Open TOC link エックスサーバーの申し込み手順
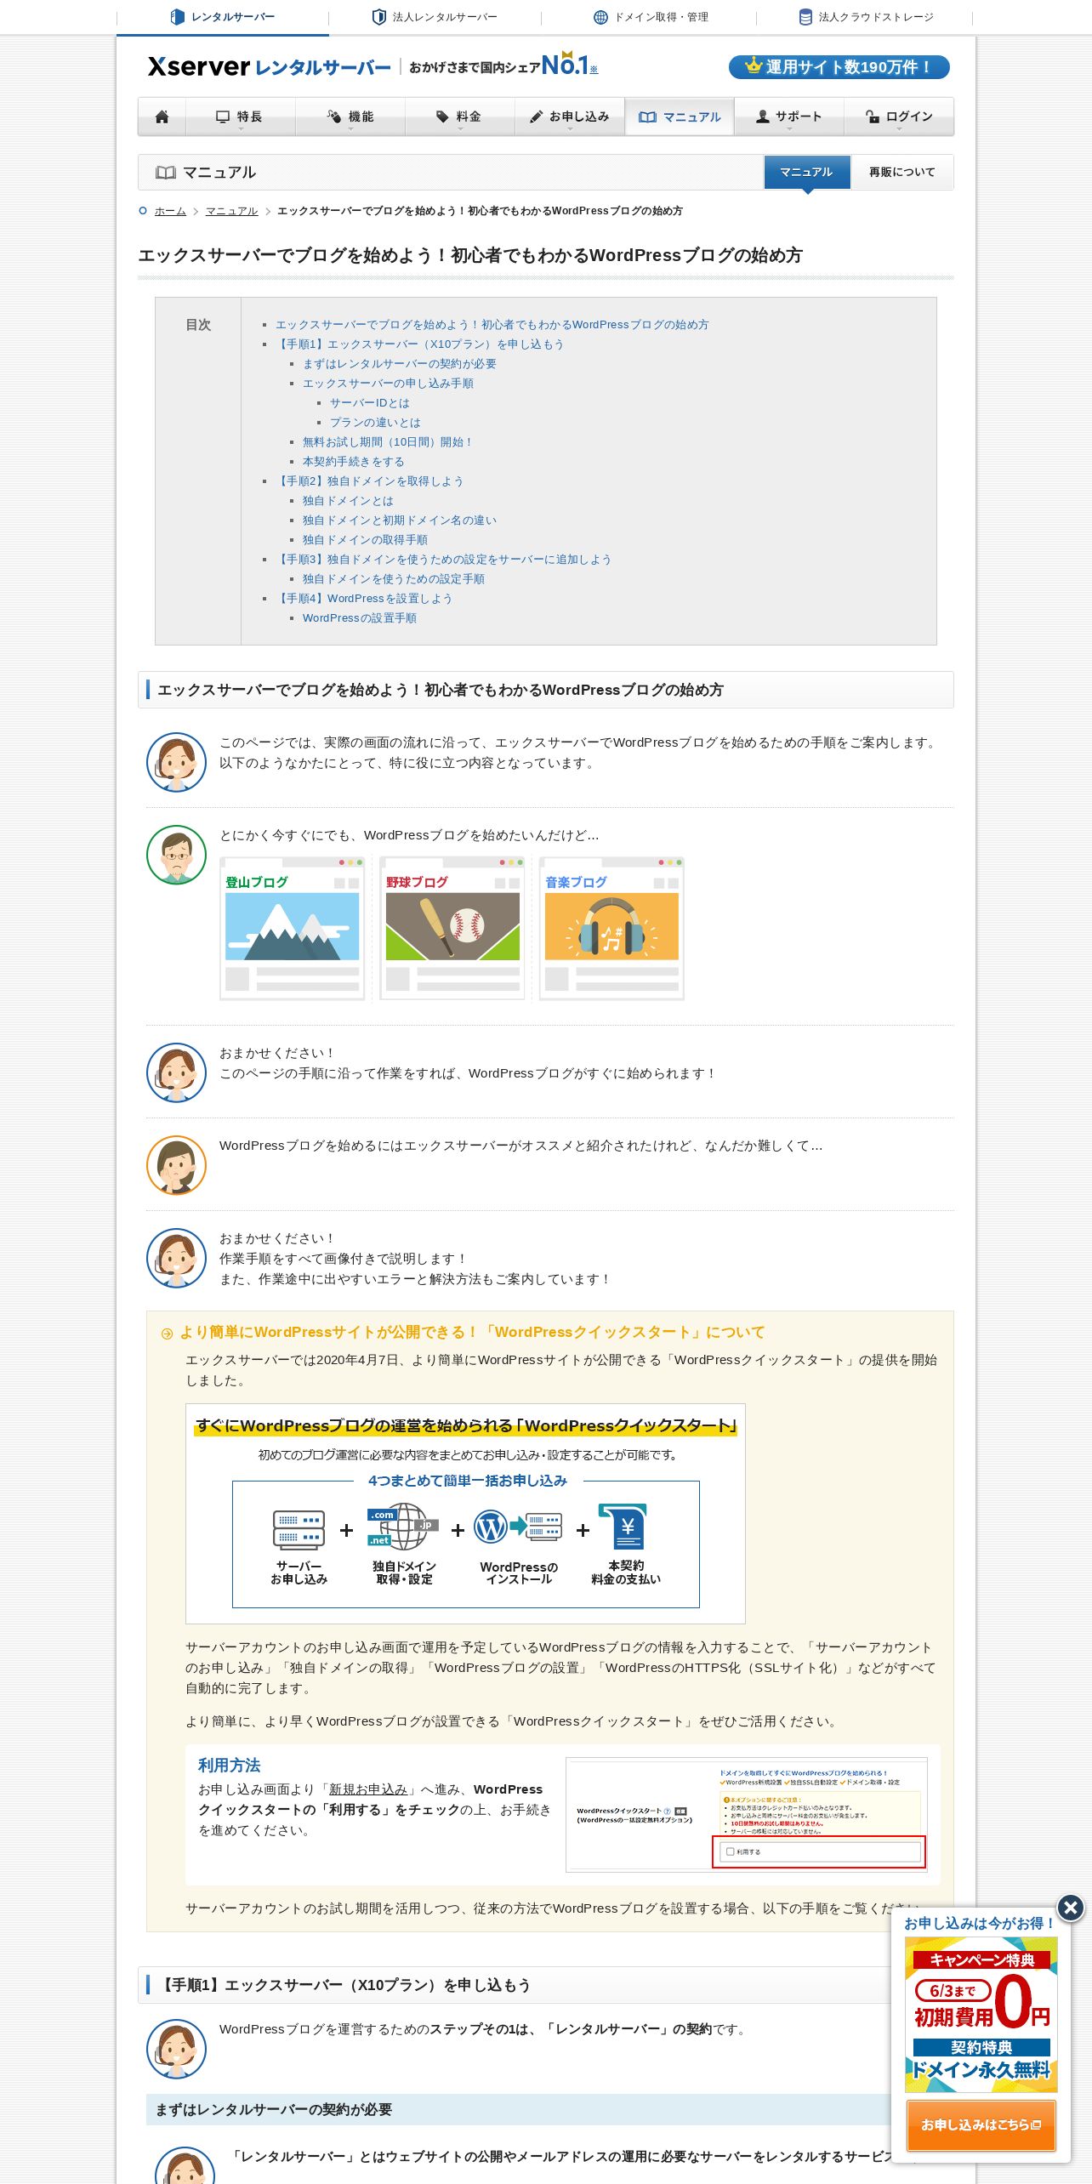This screenshot has height=2184, width=1092. click(x=388, y=384)
